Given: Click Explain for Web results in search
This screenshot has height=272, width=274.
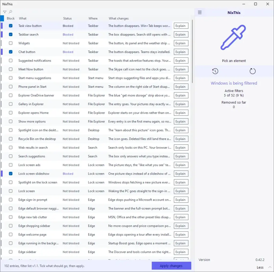Looking at the screenshot, I should coord(181,148).
